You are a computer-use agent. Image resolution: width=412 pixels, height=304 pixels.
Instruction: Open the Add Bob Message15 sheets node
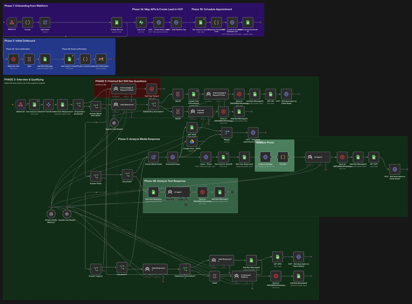[x=251, y=260]
